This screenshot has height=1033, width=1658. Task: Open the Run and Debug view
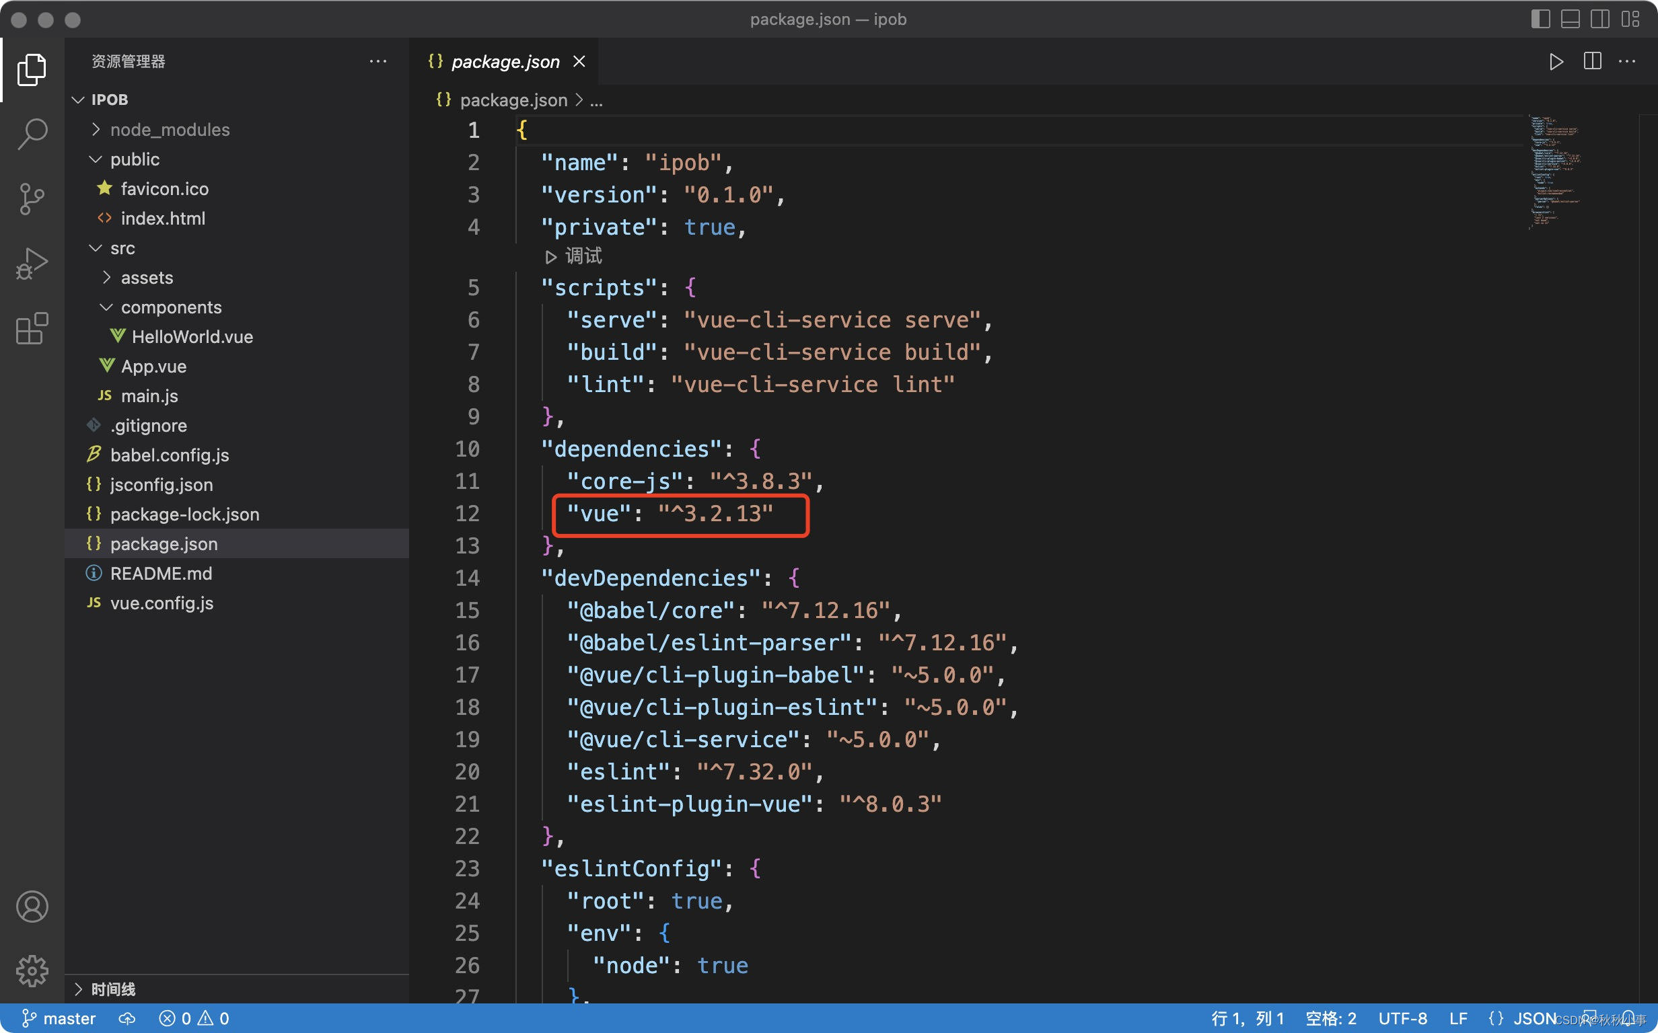pyautogui.click(x=32, y=264)
